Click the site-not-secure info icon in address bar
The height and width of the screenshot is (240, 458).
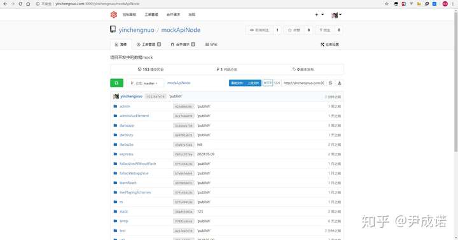coord(38,4)
